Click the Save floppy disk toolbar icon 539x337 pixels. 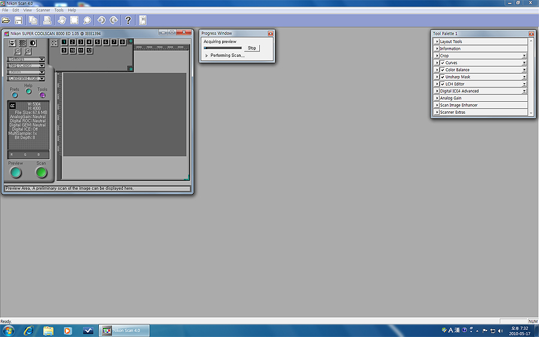pos(19,20)
